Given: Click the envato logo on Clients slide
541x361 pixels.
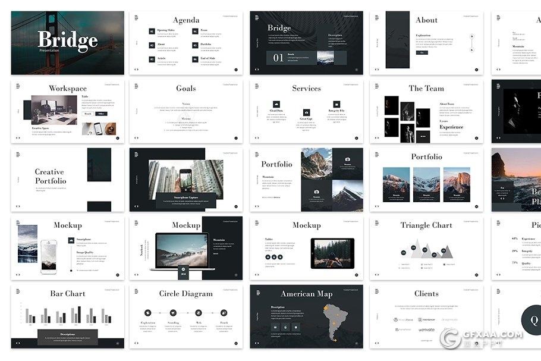Looking at the screenshot, I should 427,329.
